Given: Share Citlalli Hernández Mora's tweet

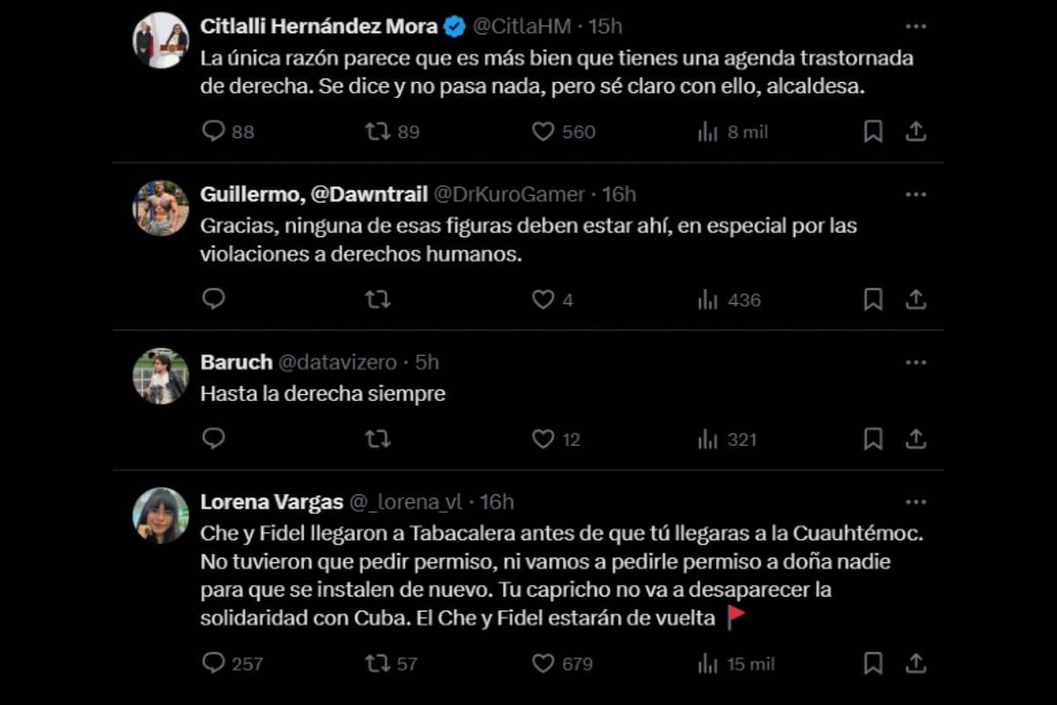Looking at the screenshot, I should point(916,130).
